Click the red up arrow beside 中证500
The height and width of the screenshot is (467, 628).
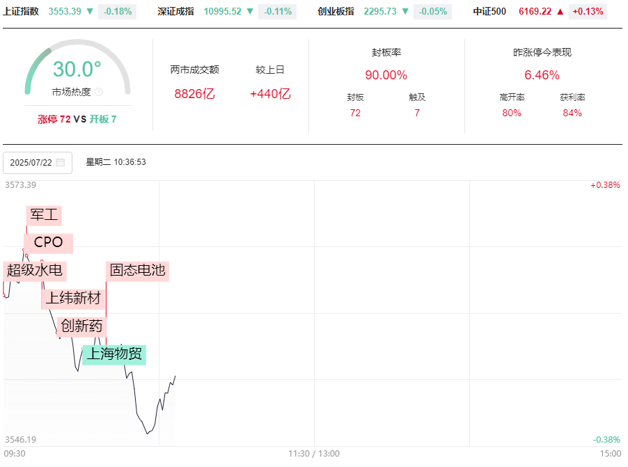click(x=560, y=11)
